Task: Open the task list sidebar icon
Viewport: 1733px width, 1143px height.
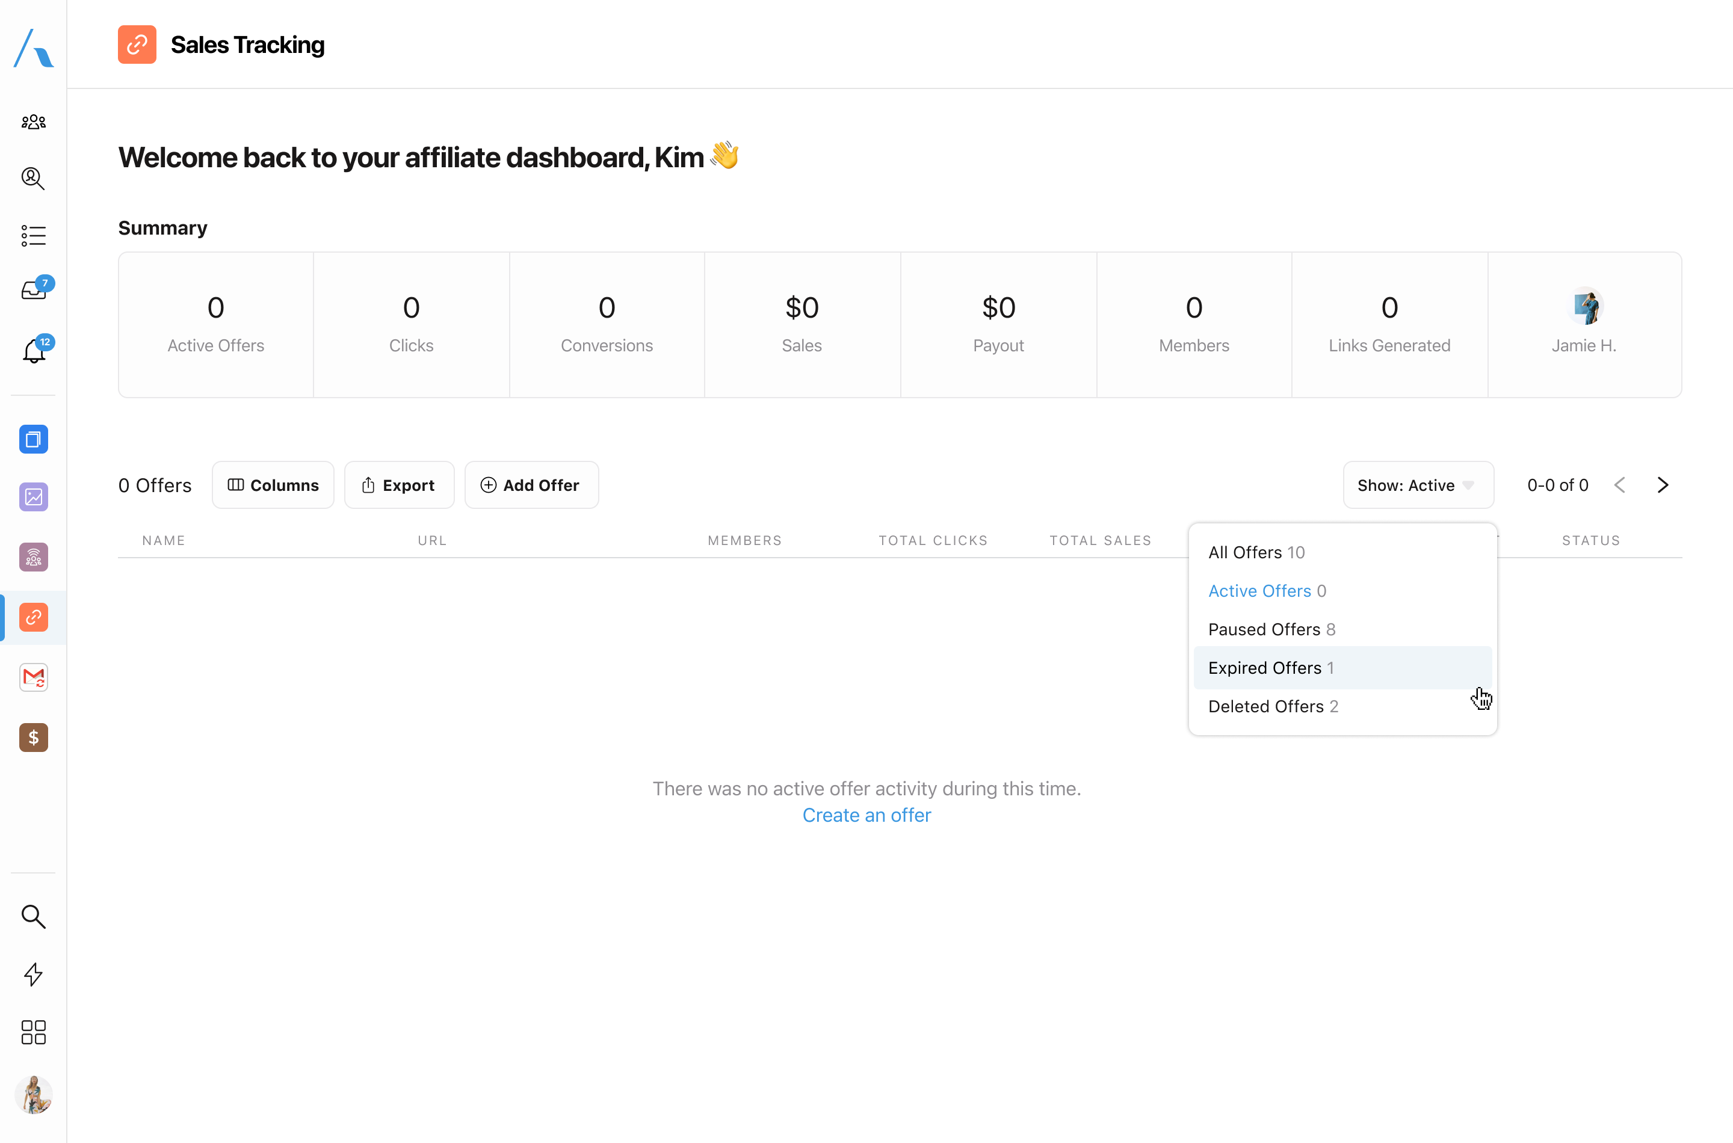Action: point(34,235)
